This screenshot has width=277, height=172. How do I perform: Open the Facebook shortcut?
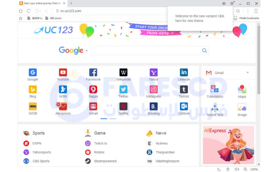click(93, 72)
